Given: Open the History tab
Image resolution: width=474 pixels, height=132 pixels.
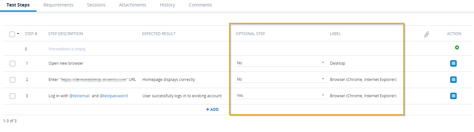Looking at the screenshot, I should 167,5.
